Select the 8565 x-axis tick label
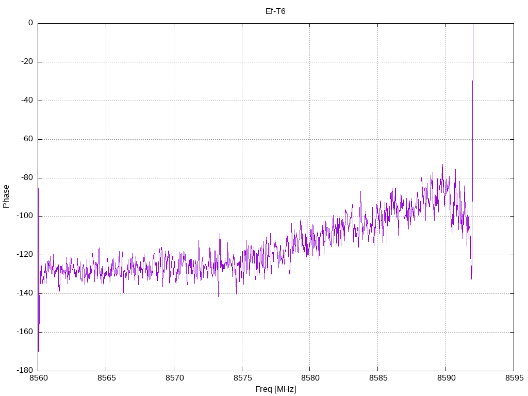The width and height of the screenshot is (528, 396). point(106,378)
